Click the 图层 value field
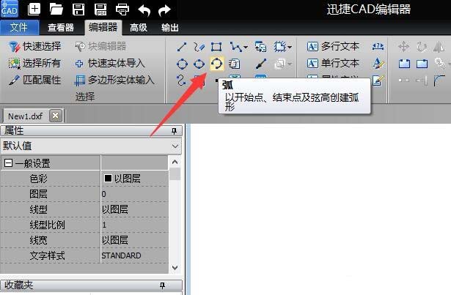Viewport: 451px width, 295px height. (x=134, y=194)
